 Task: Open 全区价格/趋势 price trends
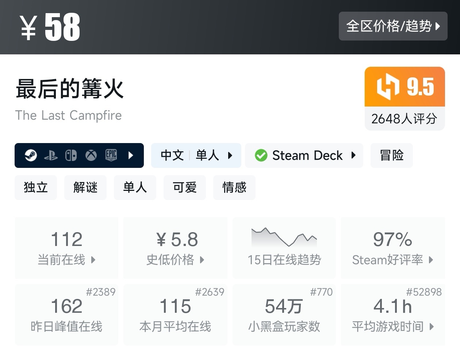pyautogui.click(x=393, y=26)
